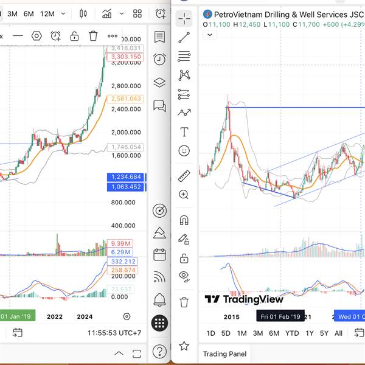Change line style in floating toolbar
365x365 pixels.
tap(18, 36)
